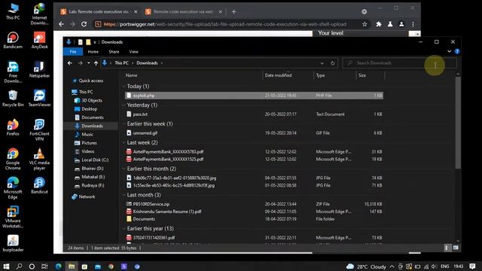This screenshot has width=482, height=271.
Task: Switch to details view in status bar
Action: [447, 248]
